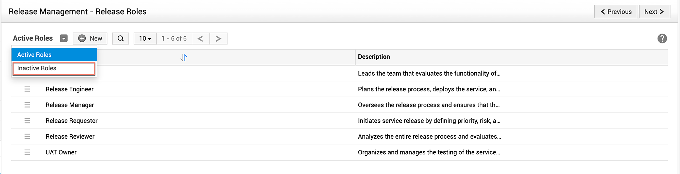
Task: Click the Previous navigation button
Action: click(615, 12)
